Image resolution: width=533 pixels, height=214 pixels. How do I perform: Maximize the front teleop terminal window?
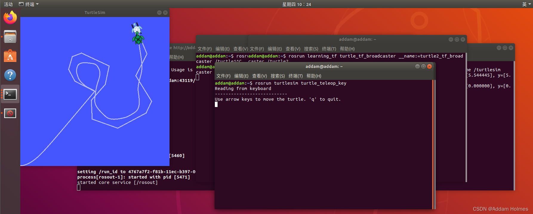[423, 66]
